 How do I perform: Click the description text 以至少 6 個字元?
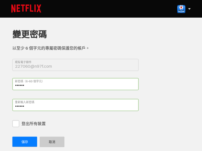coord(50,48)
